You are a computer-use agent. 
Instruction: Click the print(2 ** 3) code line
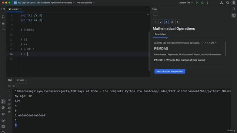(31, 20)
